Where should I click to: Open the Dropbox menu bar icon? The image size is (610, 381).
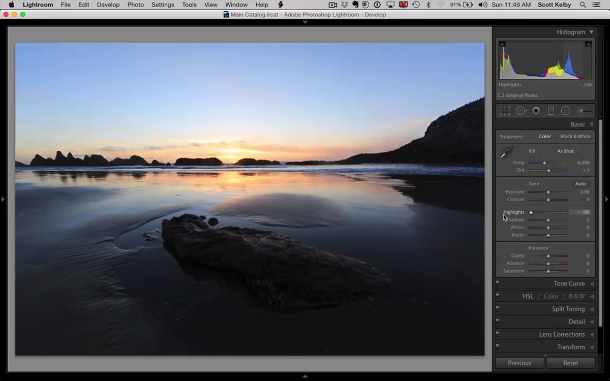pos(345,5)
